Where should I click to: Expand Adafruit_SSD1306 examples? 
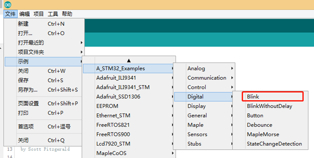pos(129,97)
